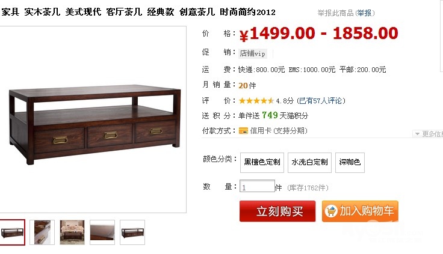Select the second drawer close-up thumbnail

[42, 232]
